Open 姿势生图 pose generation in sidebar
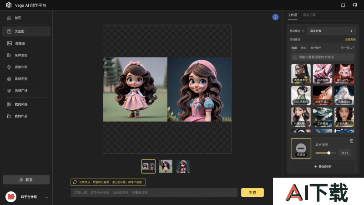 26,67
